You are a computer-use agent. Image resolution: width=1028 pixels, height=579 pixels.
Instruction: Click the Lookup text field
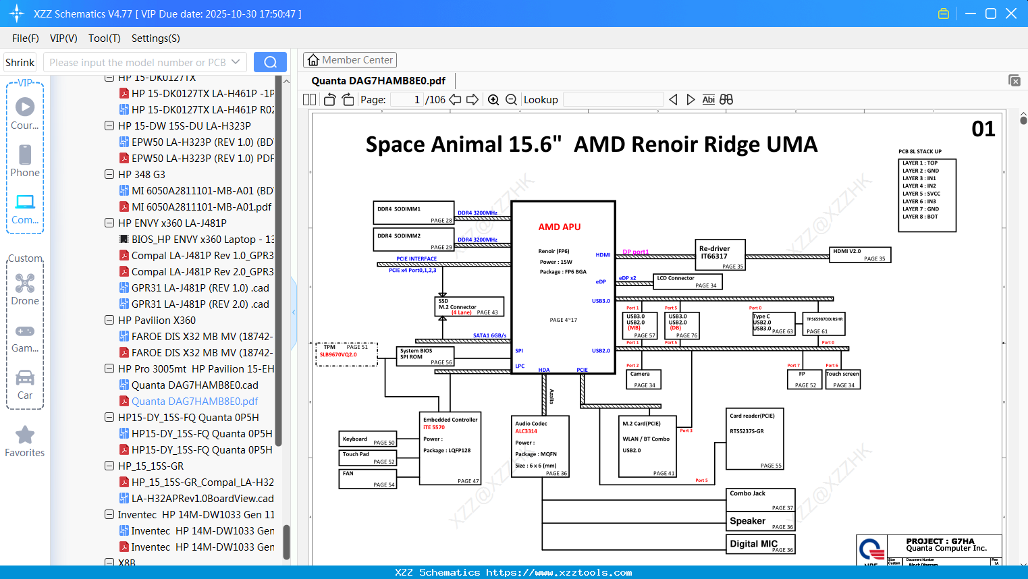[x=613, y=100]
